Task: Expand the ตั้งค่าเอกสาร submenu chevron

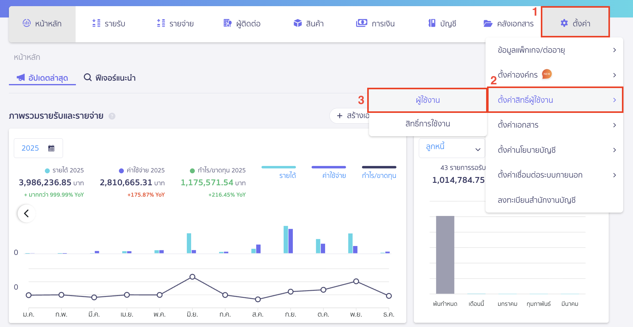Action: click(615, 125)
